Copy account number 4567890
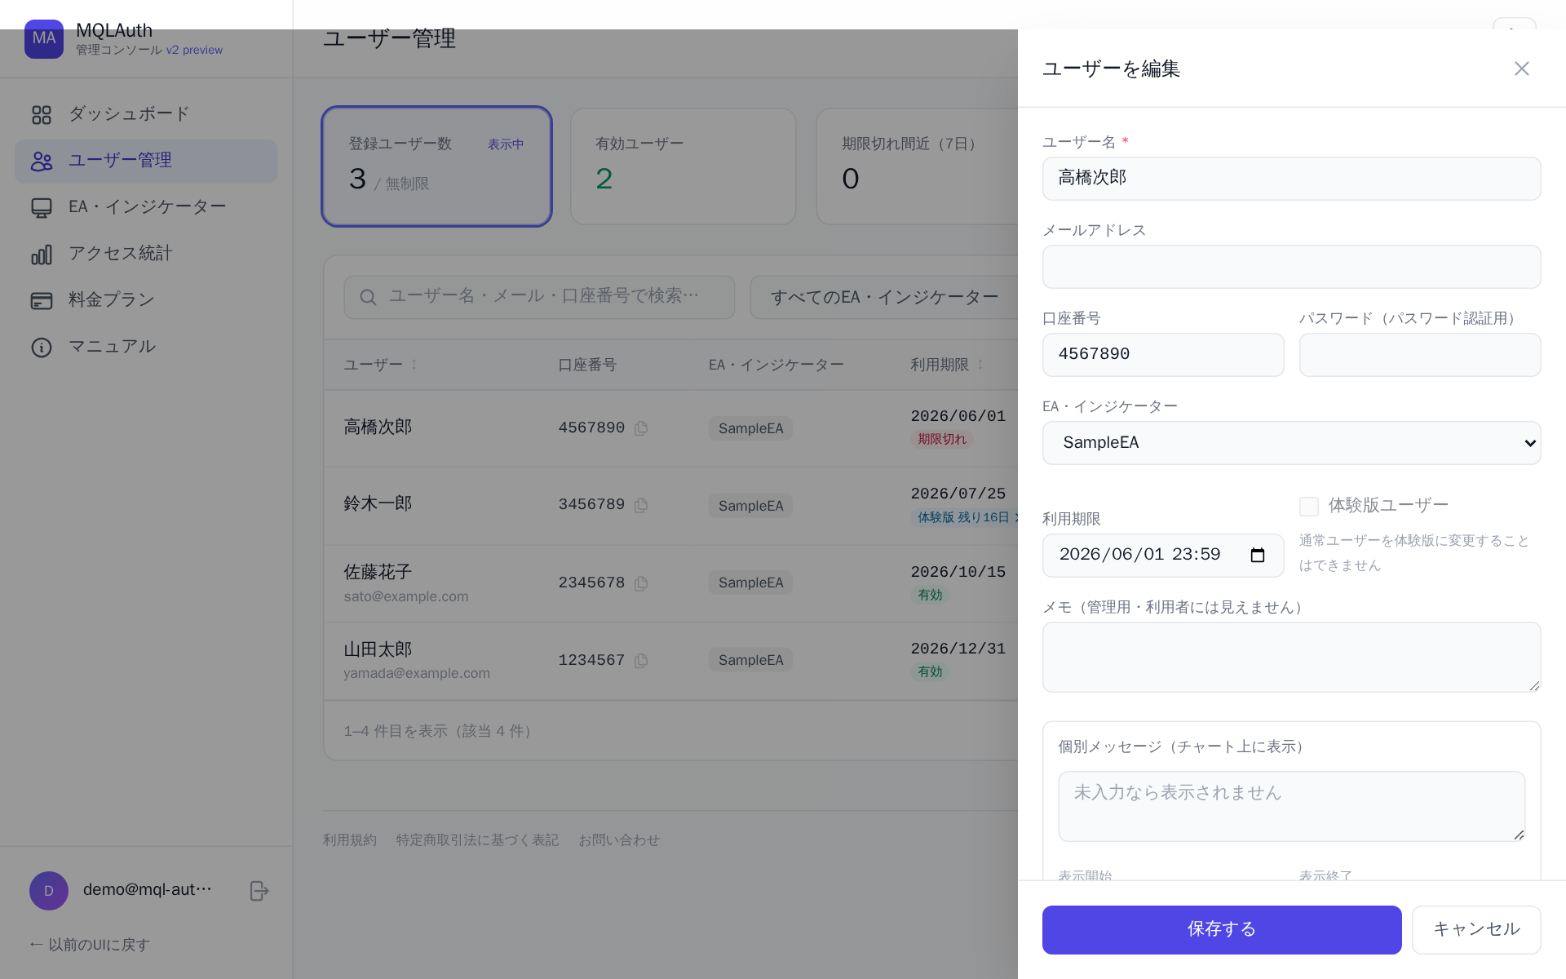 pyautogui.click(x=641, y=428)
